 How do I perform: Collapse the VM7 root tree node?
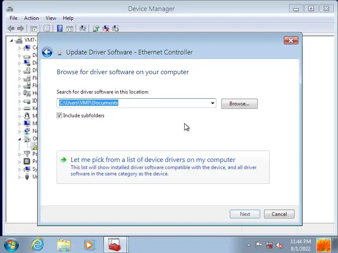(x=12, y=40)
